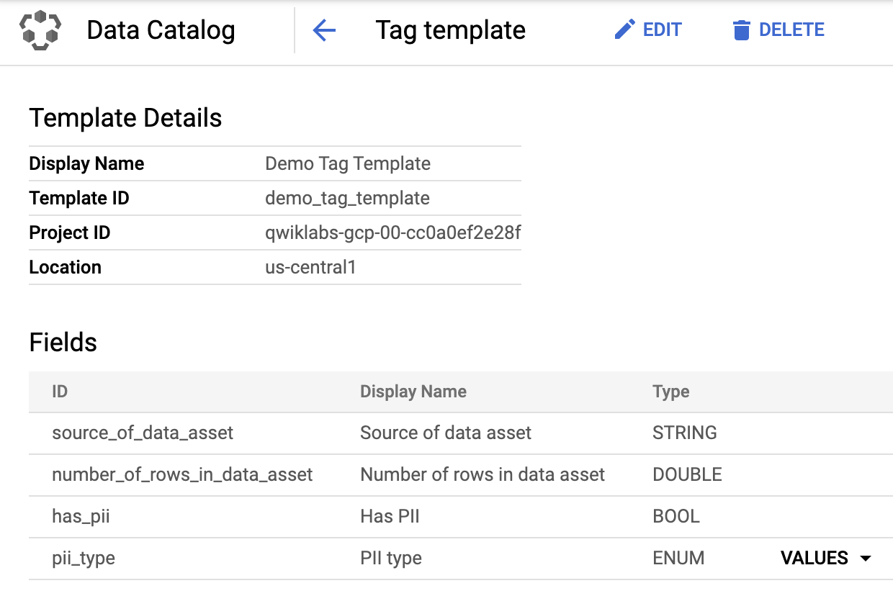Click the 'Tag template' page title
Viewport: 893px width, 596px height.
(x=451, y=30)
